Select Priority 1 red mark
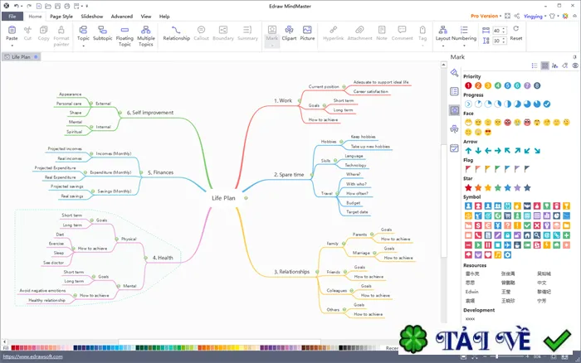Screen dimensions: 581x363 tap(468, 85)
